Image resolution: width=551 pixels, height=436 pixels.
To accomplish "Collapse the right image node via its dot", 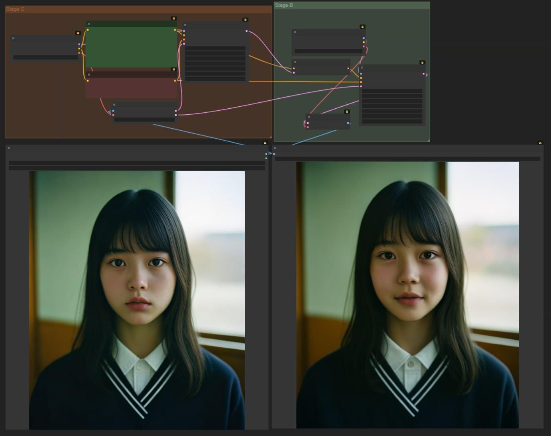I will [x=275, y=148].
